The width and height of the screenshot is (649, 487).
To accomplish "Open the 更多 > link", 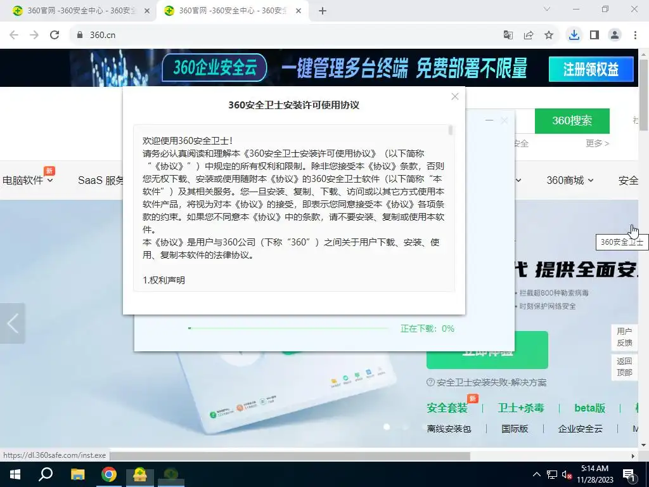I will [597, 143].
